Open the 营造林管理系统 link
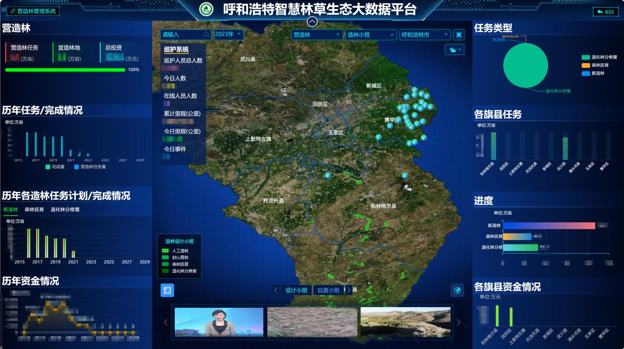 [33, 11]
